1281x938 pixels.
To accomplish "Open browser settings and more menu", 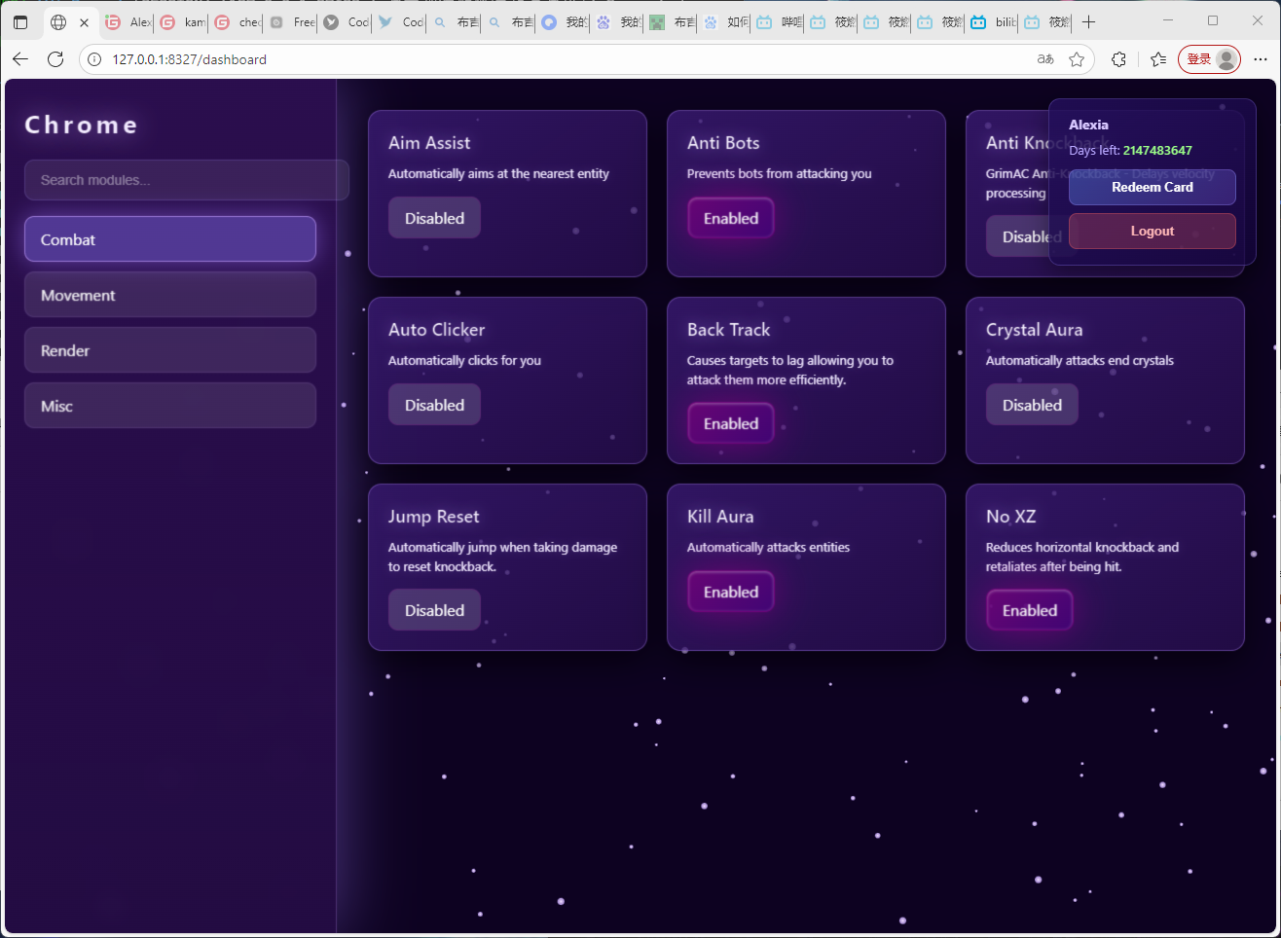I will pyautogui.click(x=1261, y=59).
